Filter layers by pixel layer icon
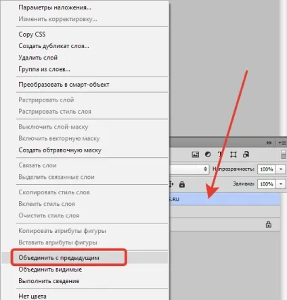The image size is (287, 300). point(195,154)
